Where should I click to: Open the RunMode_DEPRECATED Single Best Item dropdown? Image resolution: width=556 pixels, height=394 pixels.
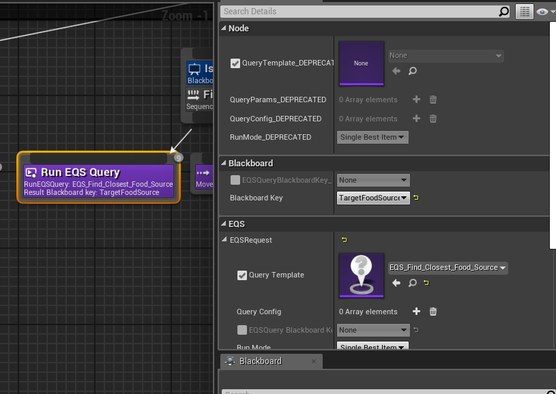point(372,137)
